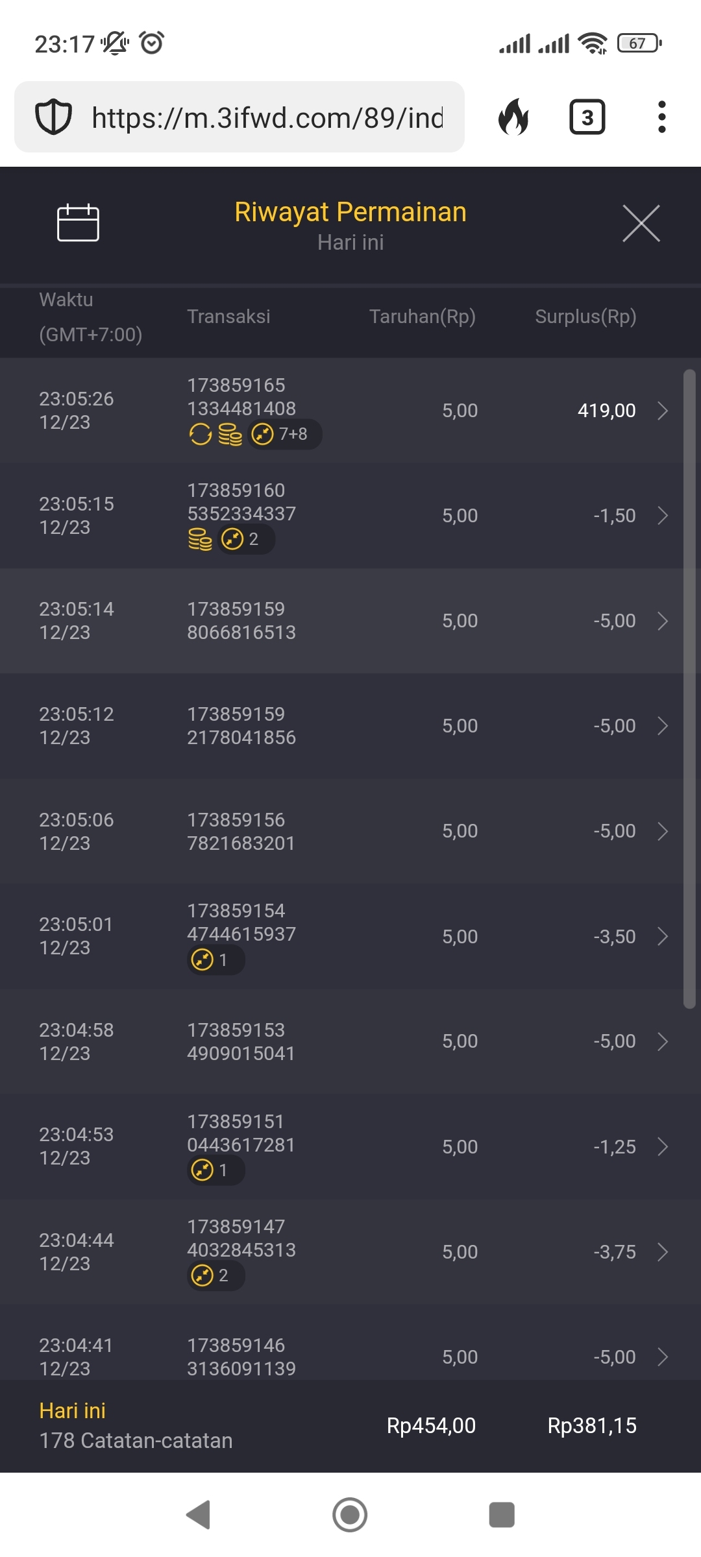Screen dimensions: 701x1557
Task: Open the browser three-dot menu
Action: point(661,117)
